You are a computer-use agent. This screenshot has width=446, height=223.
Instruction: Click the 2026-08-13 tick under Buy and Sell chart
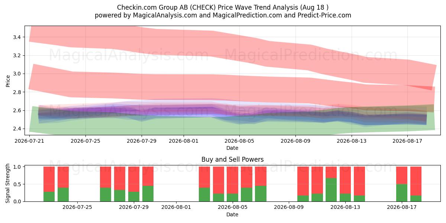point(345,207)
